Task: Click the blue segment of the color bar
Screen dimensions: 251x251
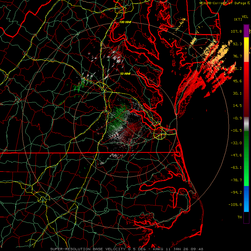Action: point(246,199)
